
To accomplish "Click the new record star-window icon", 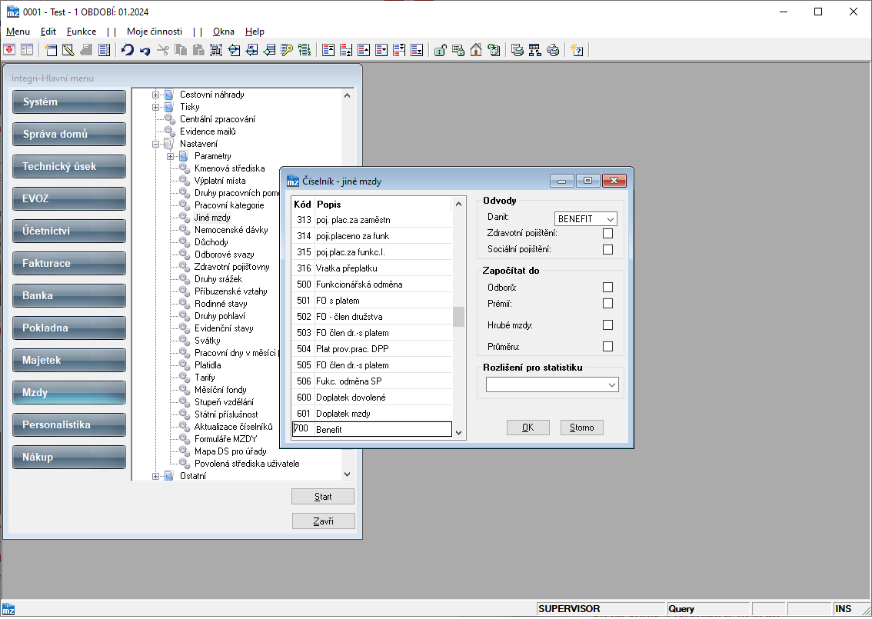I will tap(52, 50).
